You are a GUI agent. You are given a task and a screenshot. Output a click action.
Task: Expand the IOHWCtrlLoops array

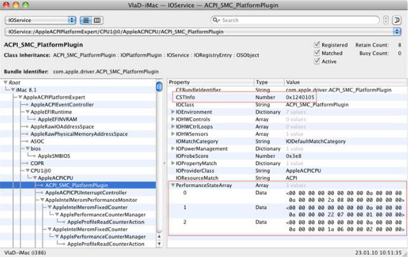coord(172,126)
